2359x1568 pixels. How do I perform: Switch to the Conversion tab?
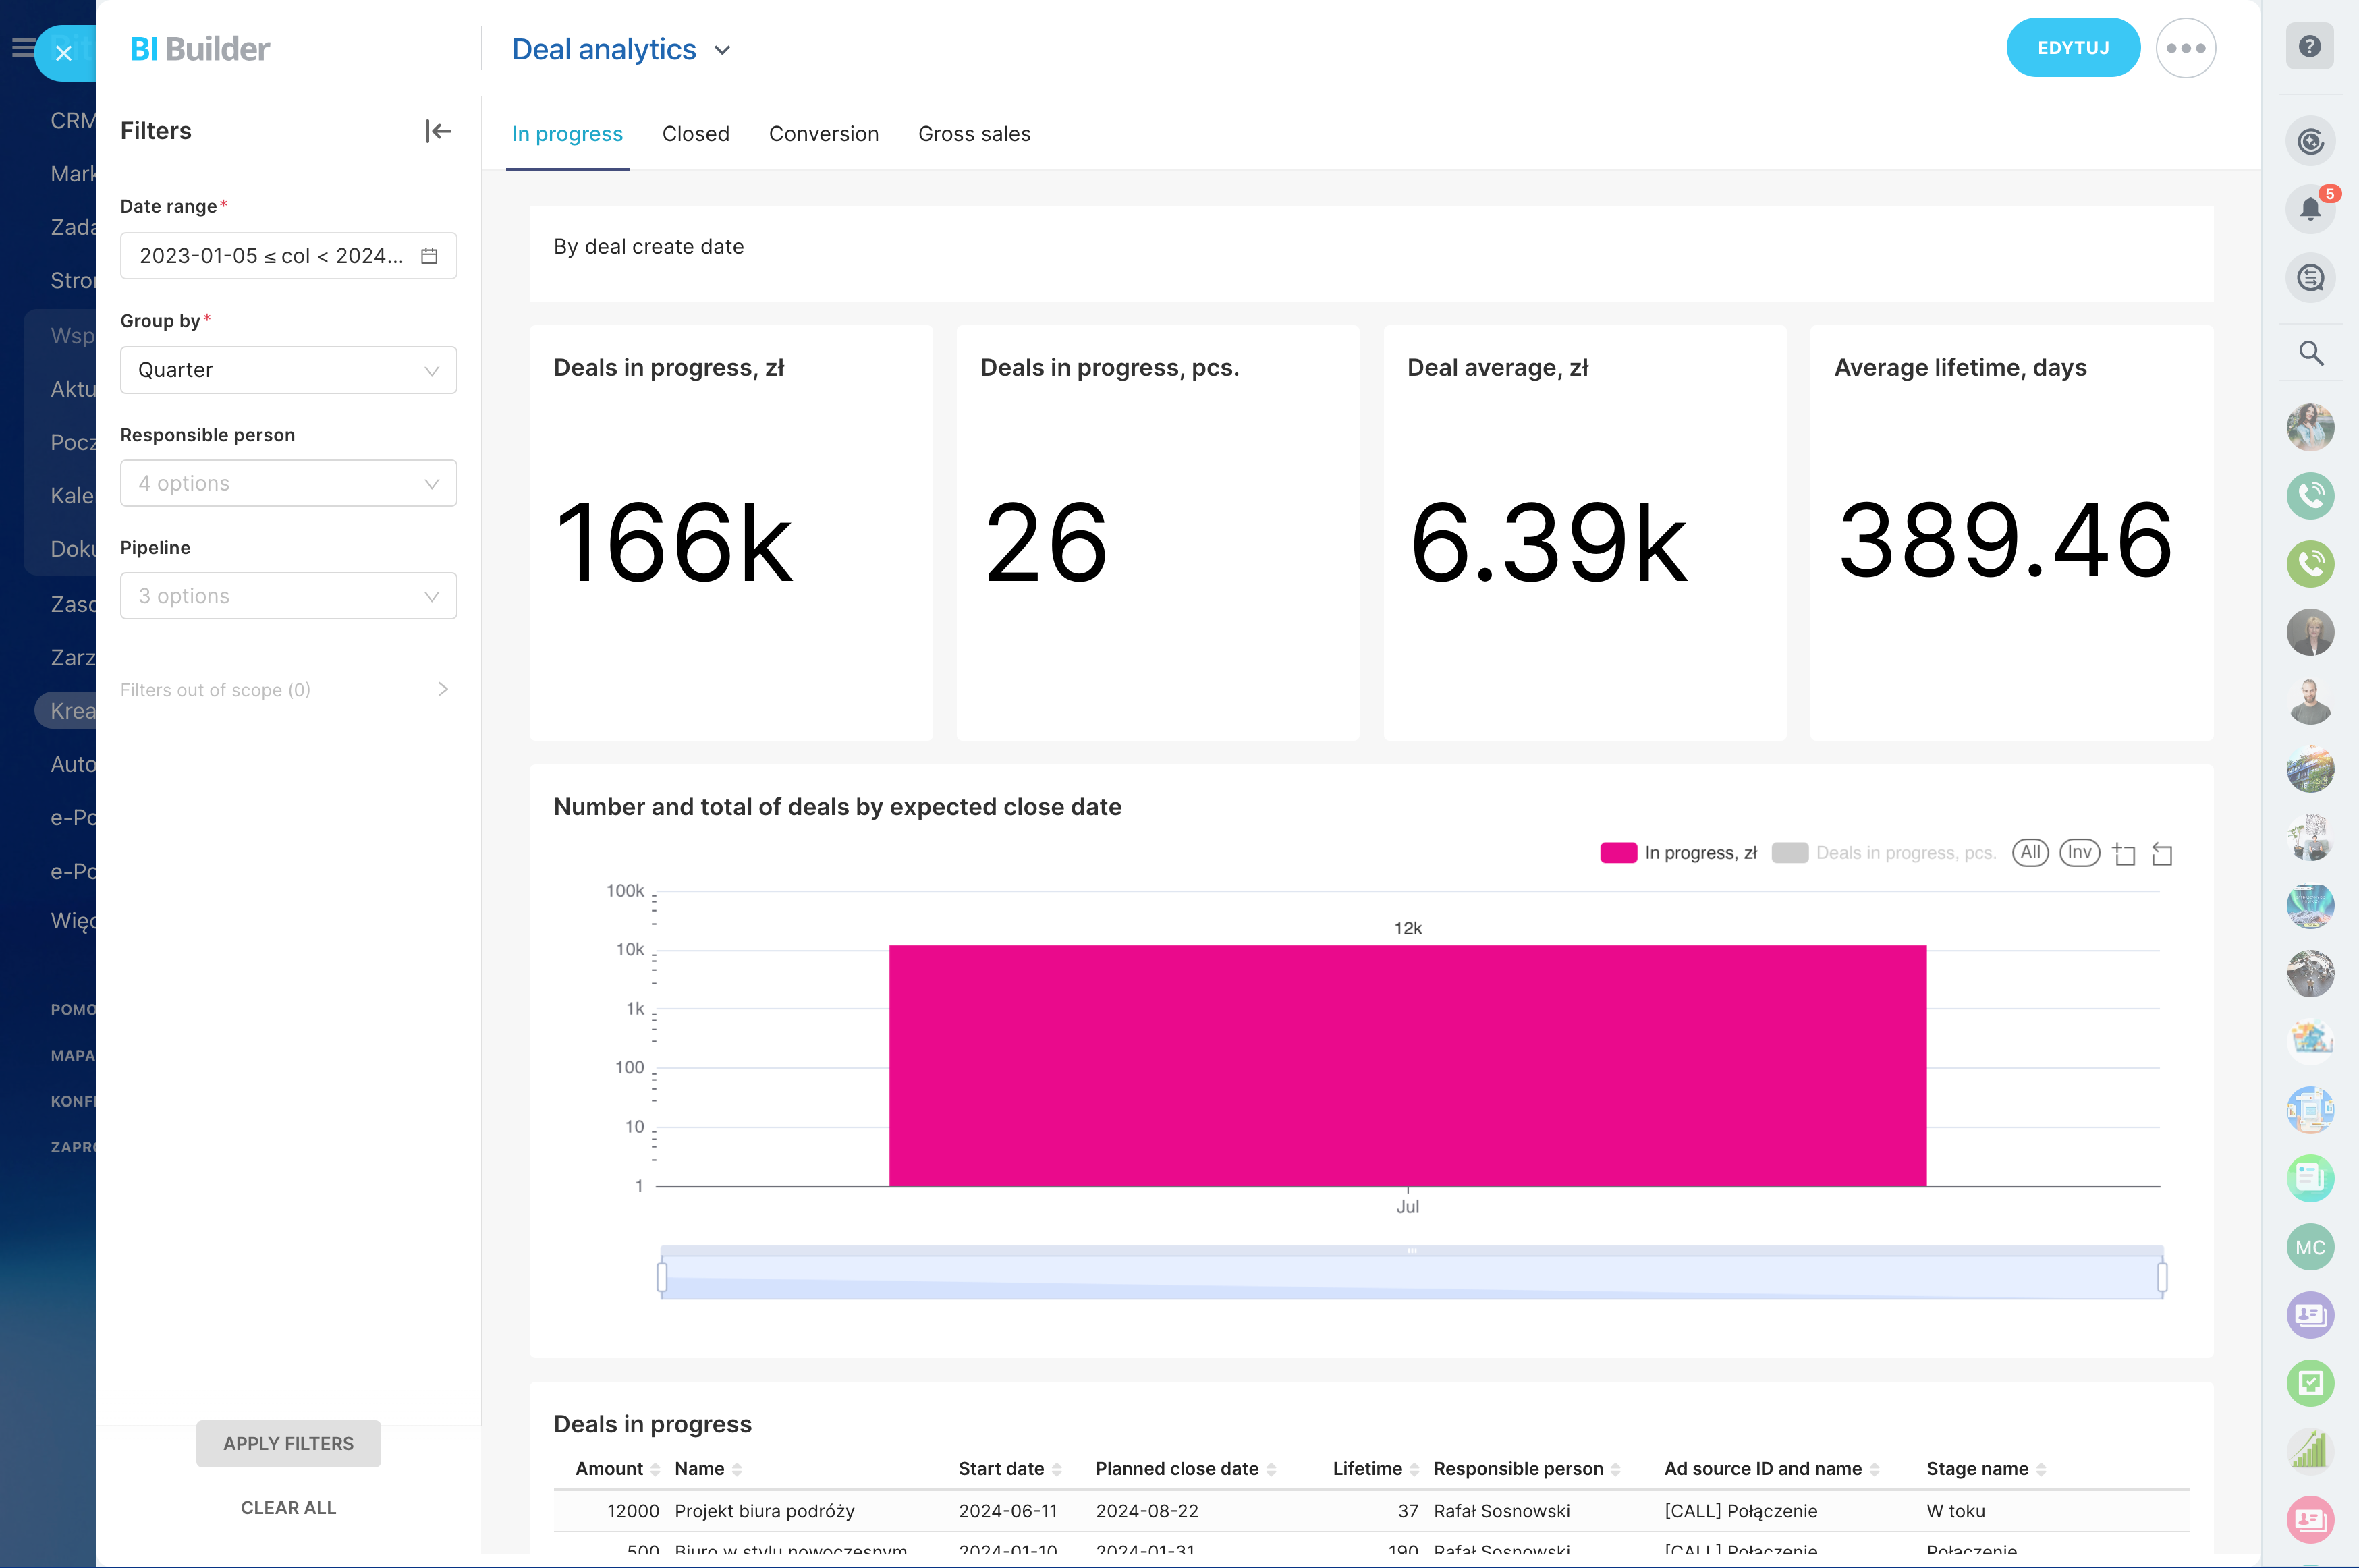pyautogui.click(x=823, y=134)
